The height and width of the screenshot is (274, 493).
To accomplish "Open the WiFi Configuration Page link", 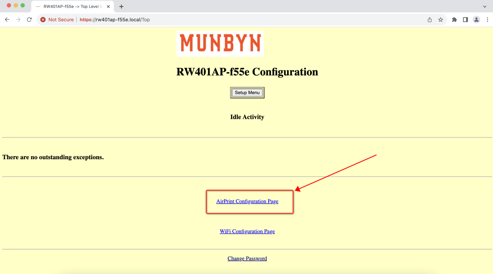I will point(247,232).
